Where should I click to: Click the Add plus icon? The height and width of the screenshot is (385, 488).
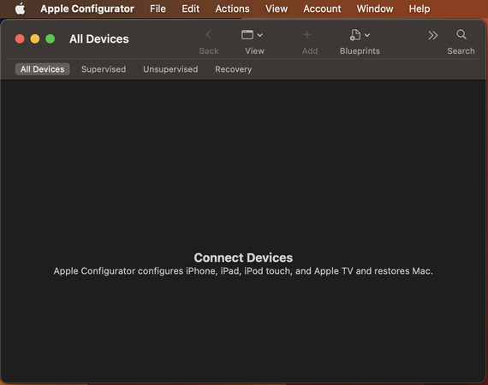(307, 34)
